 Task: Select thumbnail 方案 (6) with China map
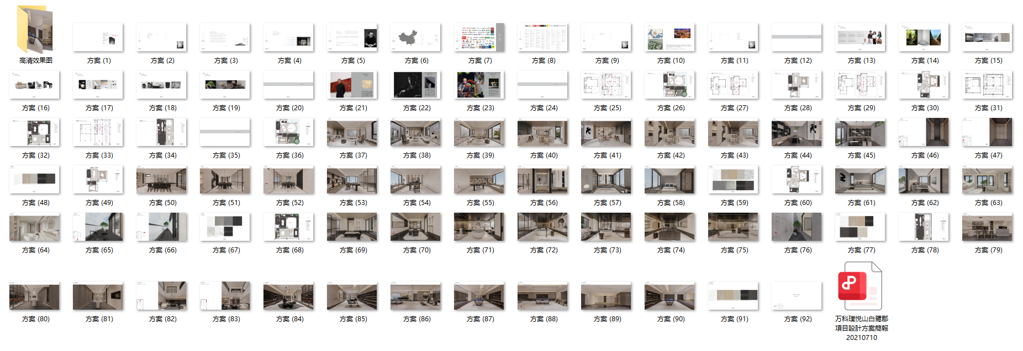coord(415,37)
